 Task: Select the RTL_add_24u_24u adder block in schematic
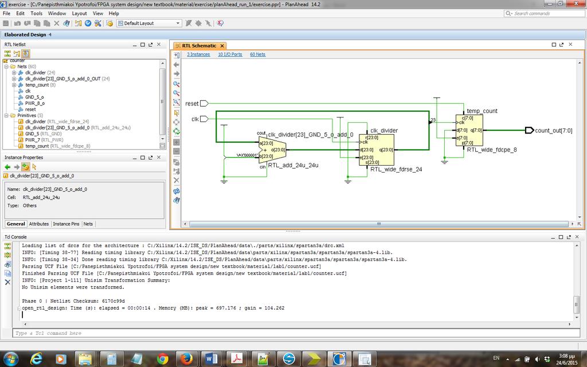pyautogui.click(x=272, y=150)
